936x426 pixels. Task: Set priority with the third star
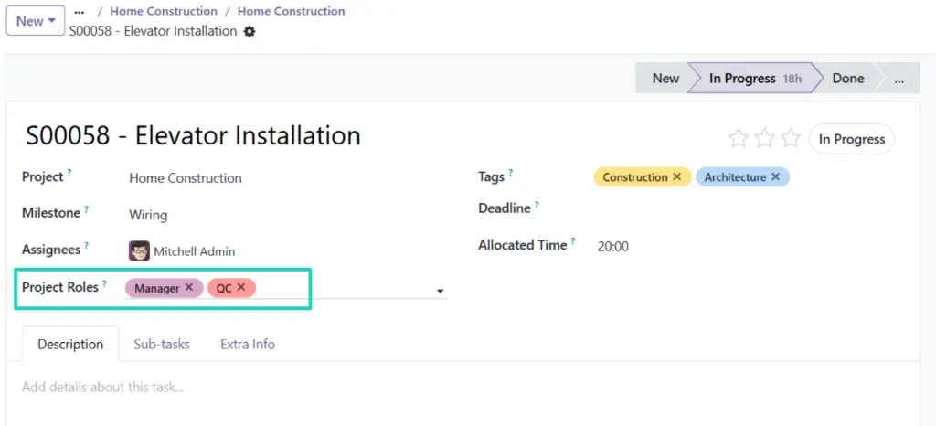coord(791,138)
